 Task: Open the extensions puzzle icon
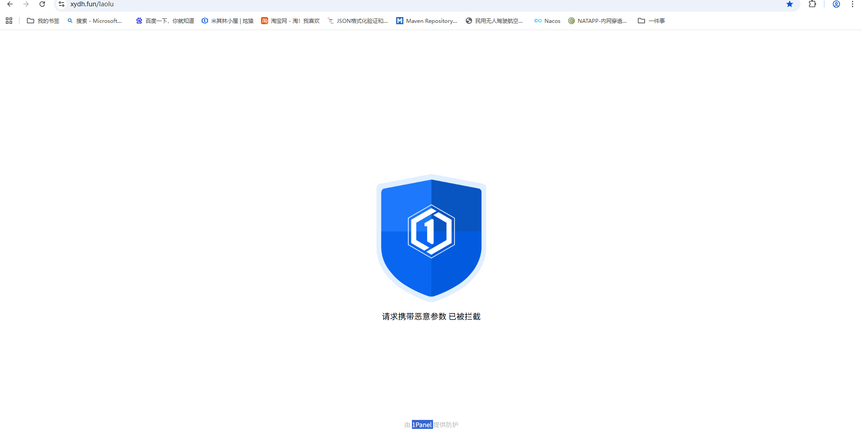point(812,4)
